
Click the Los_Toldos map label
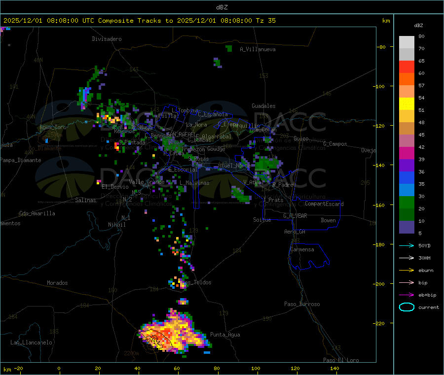coord(196,282)
